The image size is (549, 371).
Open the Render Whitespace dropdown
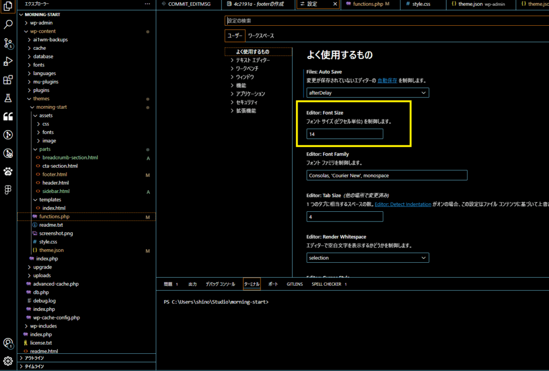tap(368, 257)
